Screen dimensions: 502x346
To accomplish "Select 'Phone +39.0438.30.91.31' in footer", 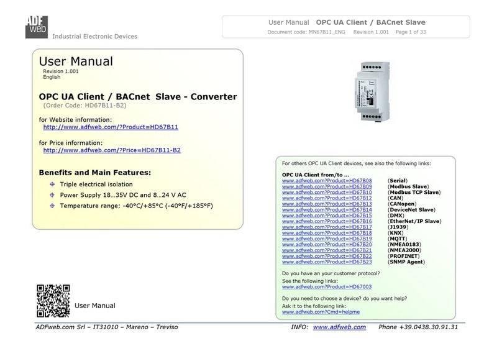I will pyautogui.click(x=418, y=327).
